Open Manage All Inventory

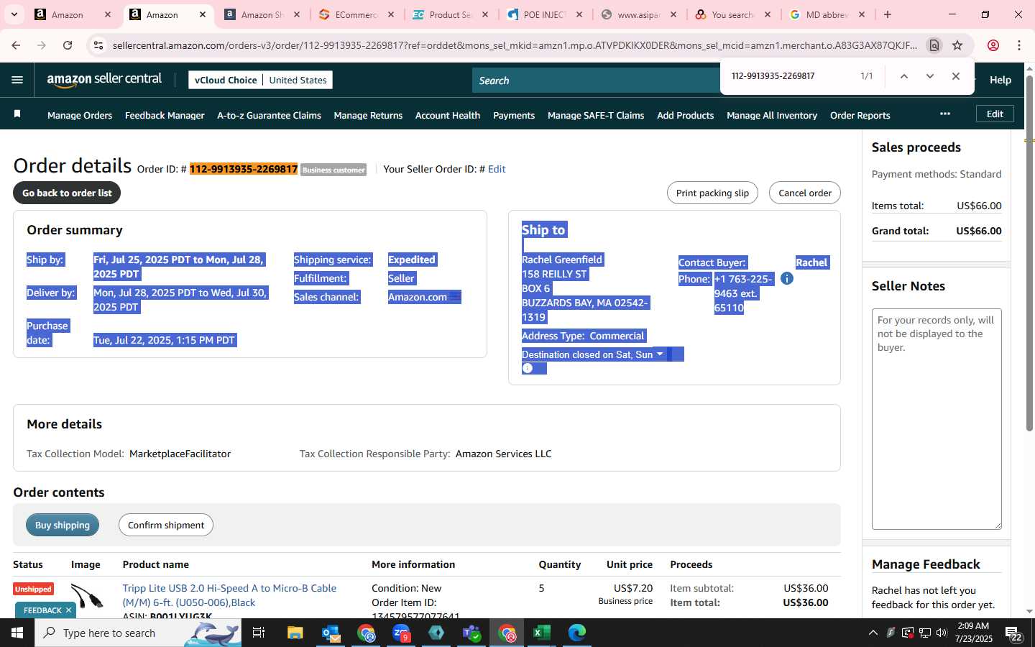click(x=772, y=115)
